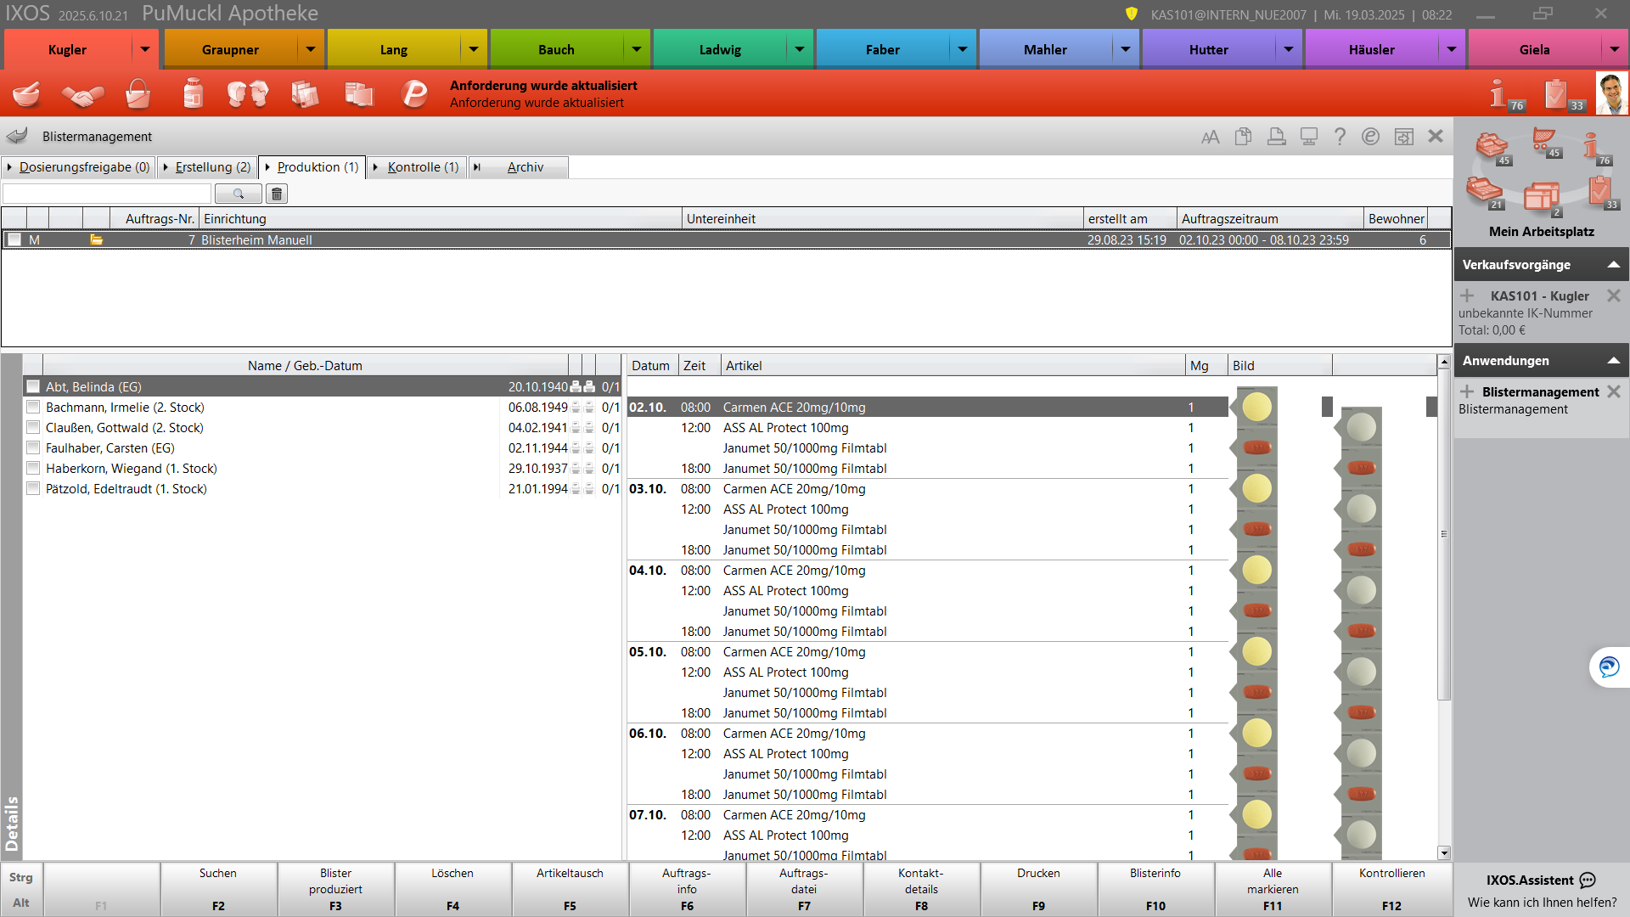
Task: Click the medicine bottle icon
Action: (x=193, y=93)
